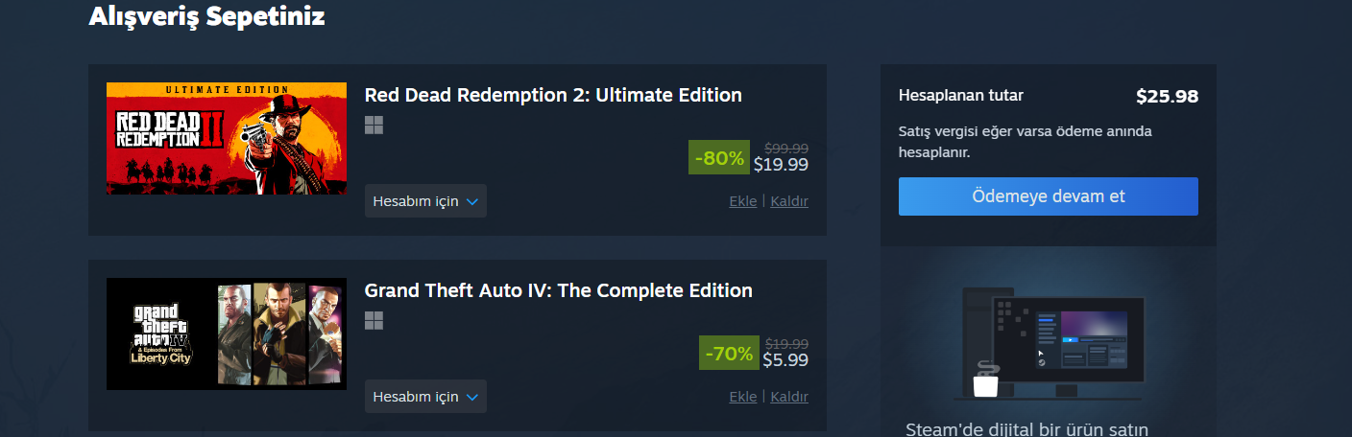This screenshot has height=437, width=1352.
Task: Open the Grand Theft Auto IV: The Complete Edition title
Action: pos(558,290)
